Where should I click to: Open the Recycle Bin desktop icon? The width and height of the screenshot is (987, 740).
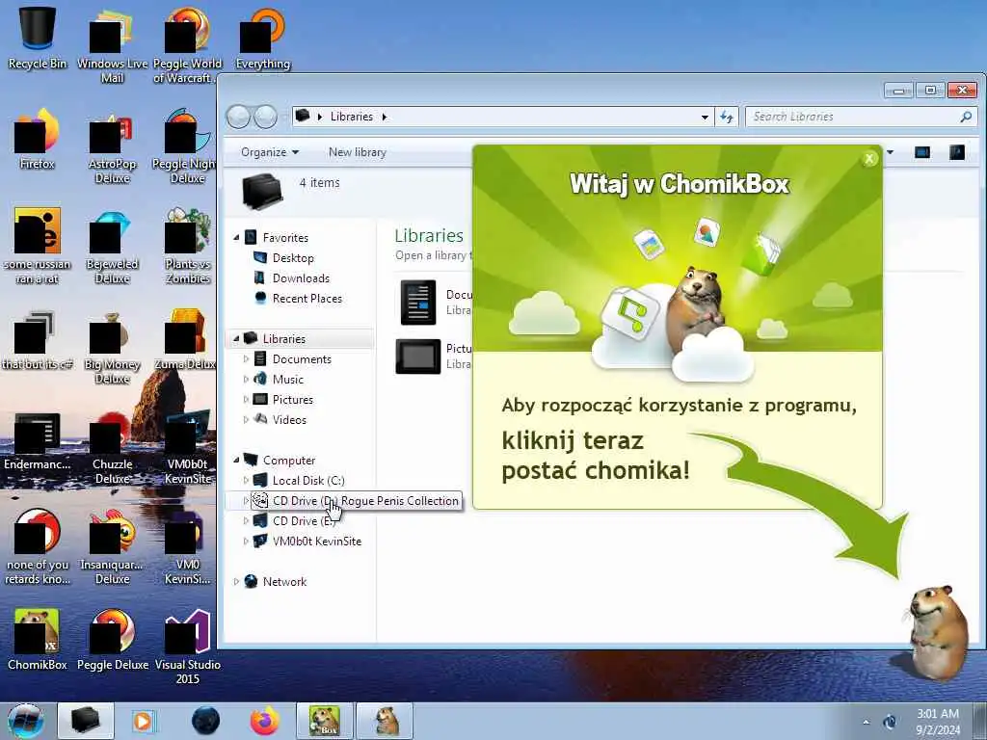(38, 38)
